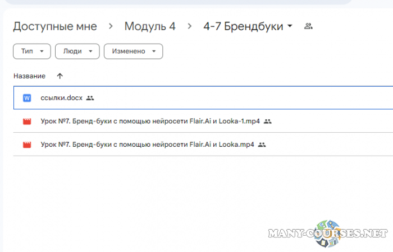The image size is (393, 252).
Task: Select the Урок №7 Looka-1.mp4 file name
Action: pos(150,121)
